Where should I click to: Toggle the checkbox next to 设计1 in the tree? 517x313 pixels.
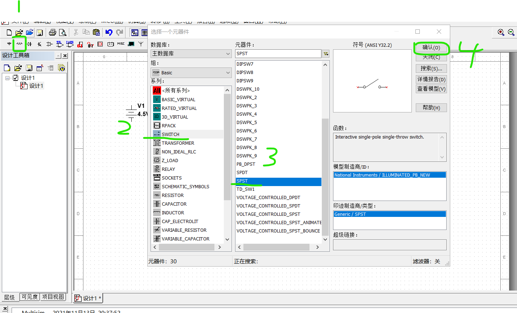click(15, 78)
